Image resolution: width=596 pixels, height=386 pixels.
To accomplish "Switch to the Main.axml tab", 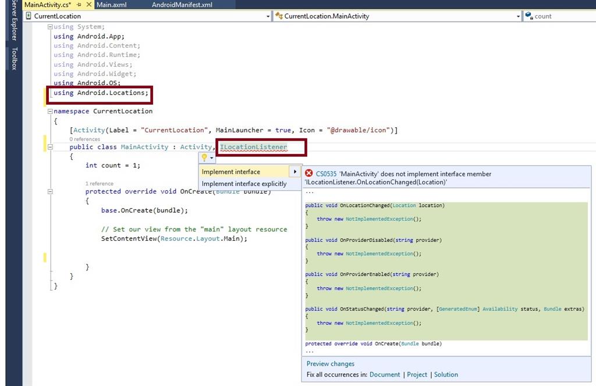I will click(x=112, y=5).
